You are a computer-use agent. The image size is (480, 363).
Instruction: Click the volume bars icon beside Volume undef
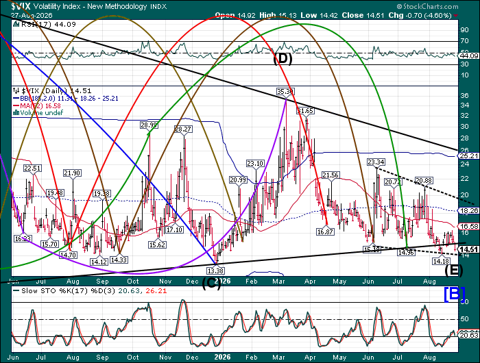click(x=16, y=113)
